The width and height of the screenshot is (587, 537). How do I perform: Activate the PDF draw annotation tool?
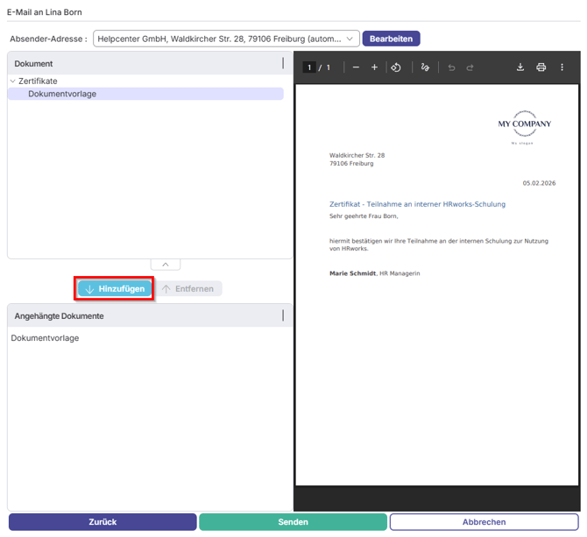(x=425, y=67)
